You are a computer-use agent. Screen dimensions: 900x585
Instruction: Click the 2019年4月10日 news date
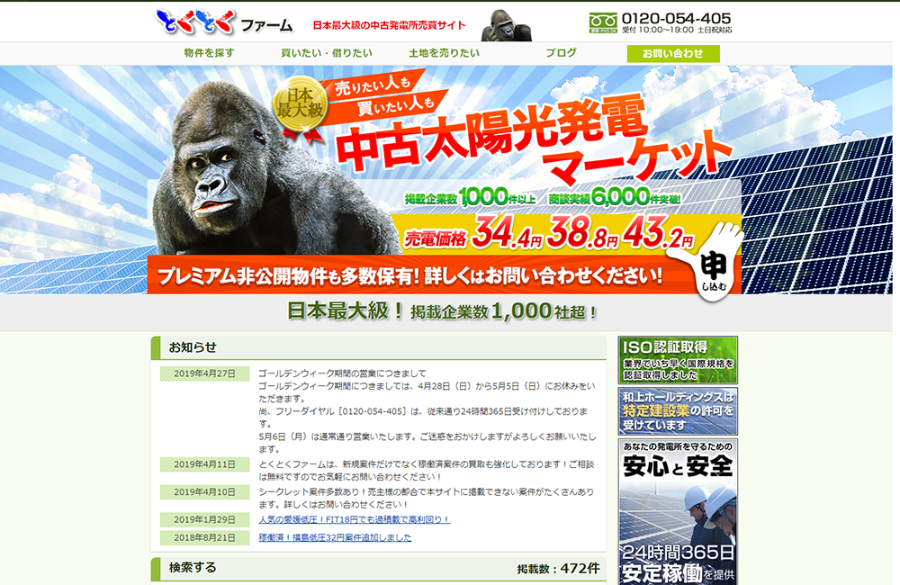tap(204, 492)
